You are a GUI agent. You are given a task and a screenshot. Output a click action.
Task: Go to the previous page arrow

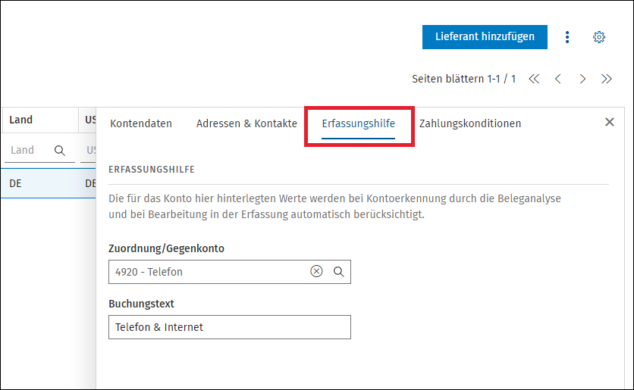[x=558, y=79]
